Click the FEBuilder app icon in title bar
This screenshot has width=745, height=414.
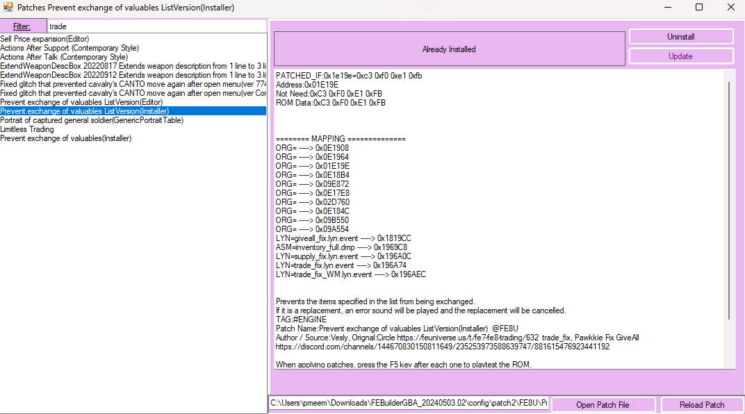click(8, 7)
